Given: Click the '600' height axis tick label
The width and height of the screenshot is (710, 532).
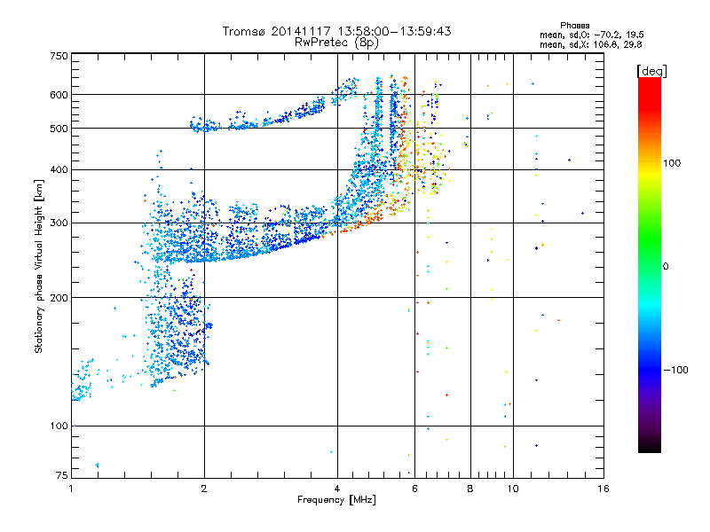Looking at the screenshot, I should tap(59, 95).
